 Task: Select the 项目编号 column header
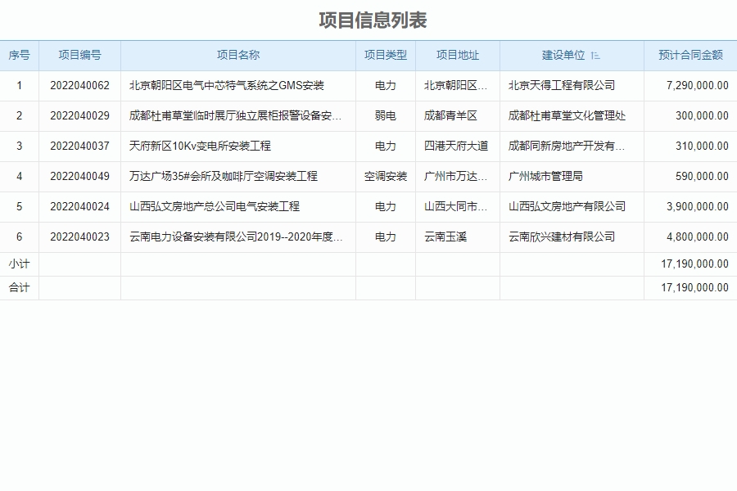point(80,56)
